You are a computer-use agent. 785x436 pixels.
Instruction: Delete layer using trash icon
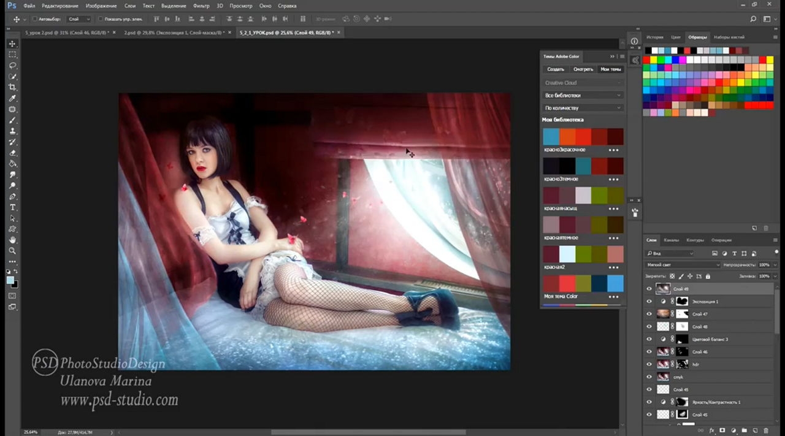(766, 430)
